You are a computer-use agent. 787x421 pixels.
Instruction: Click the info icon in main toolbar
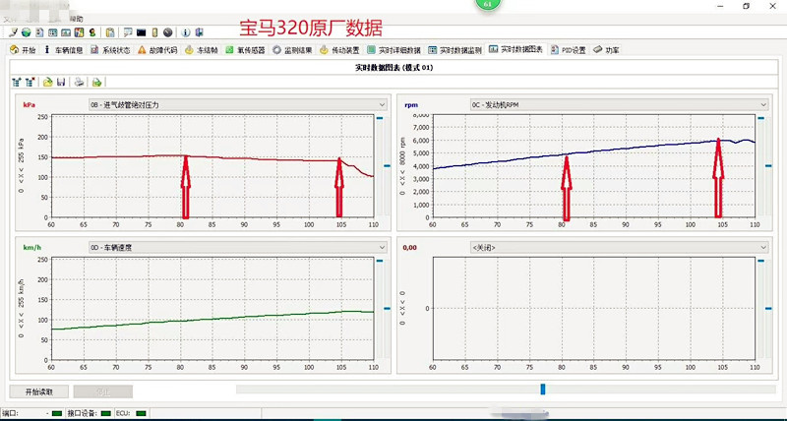[184, 32]
